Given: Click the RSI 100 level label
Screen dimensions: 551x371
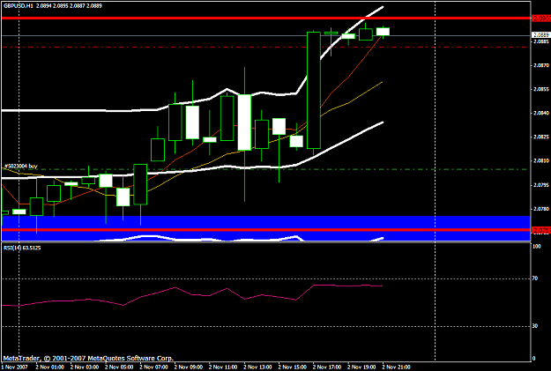Looking at the screenshot, I should point(537,247).
